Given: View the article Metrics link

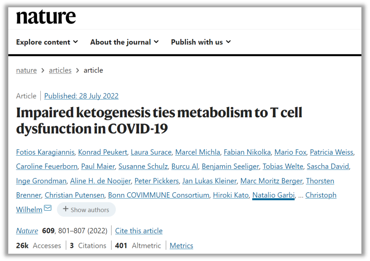Looking at the screenshot, I should [x=181, y=246].
